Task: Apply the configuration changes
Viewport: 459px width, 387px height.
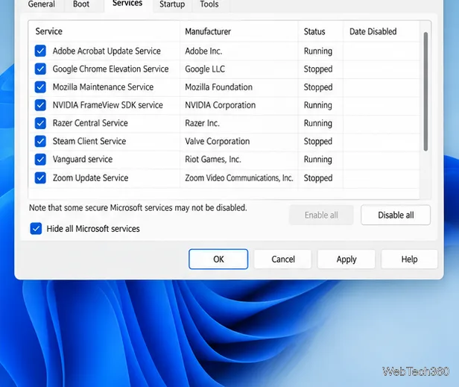Action: pos(346,259)
